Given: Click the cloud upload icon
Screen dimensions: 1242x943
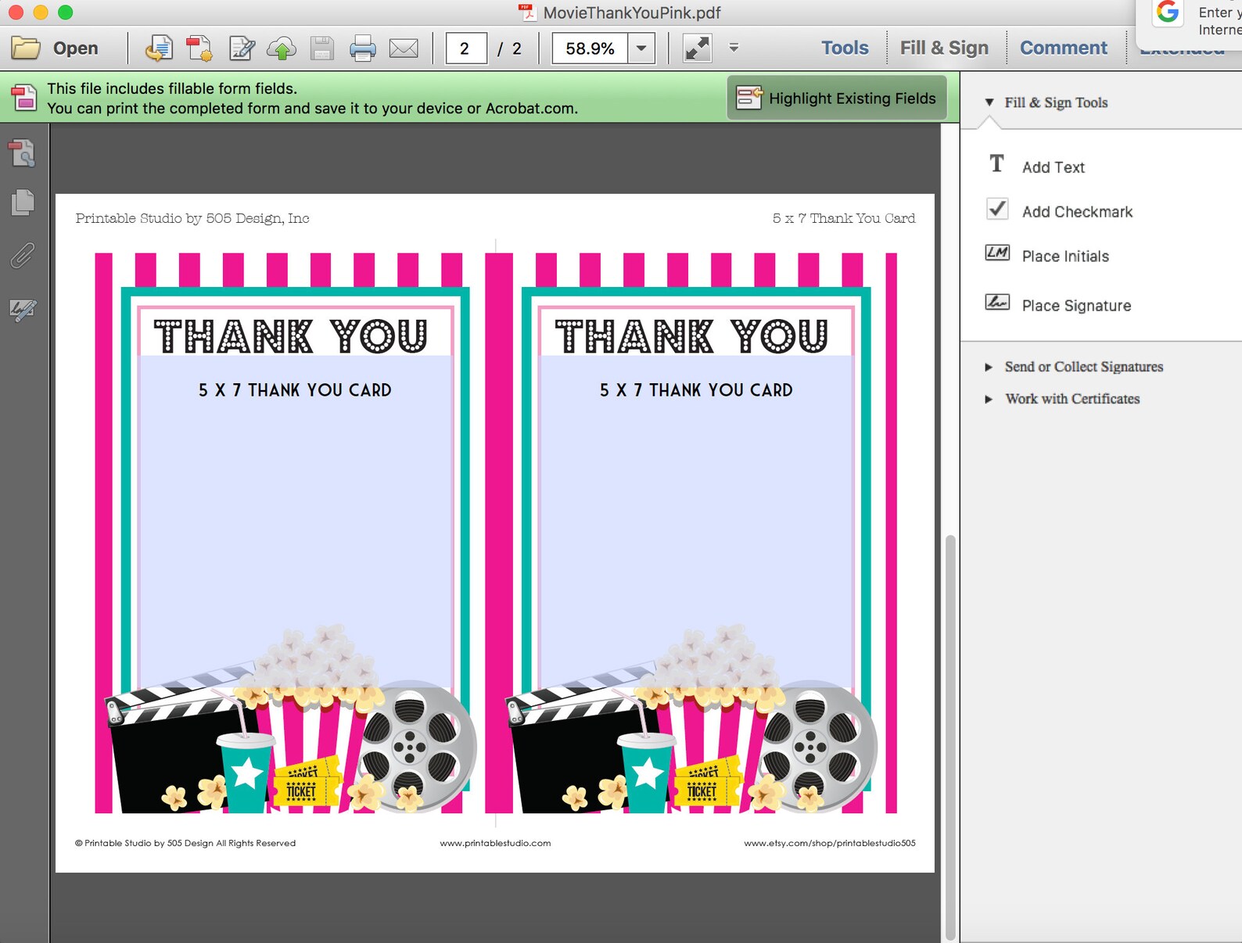Looking at the screenshot, I should pyautogui.click(x=282, y=48).
